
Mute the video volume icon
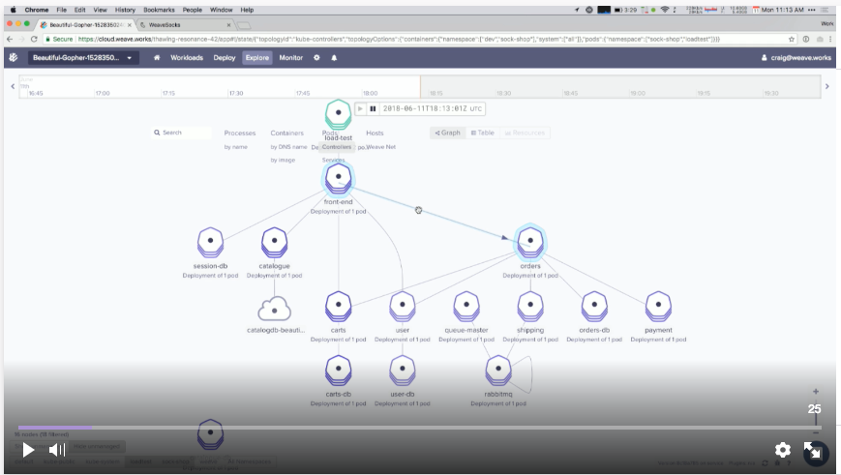[x=57, y=450]
